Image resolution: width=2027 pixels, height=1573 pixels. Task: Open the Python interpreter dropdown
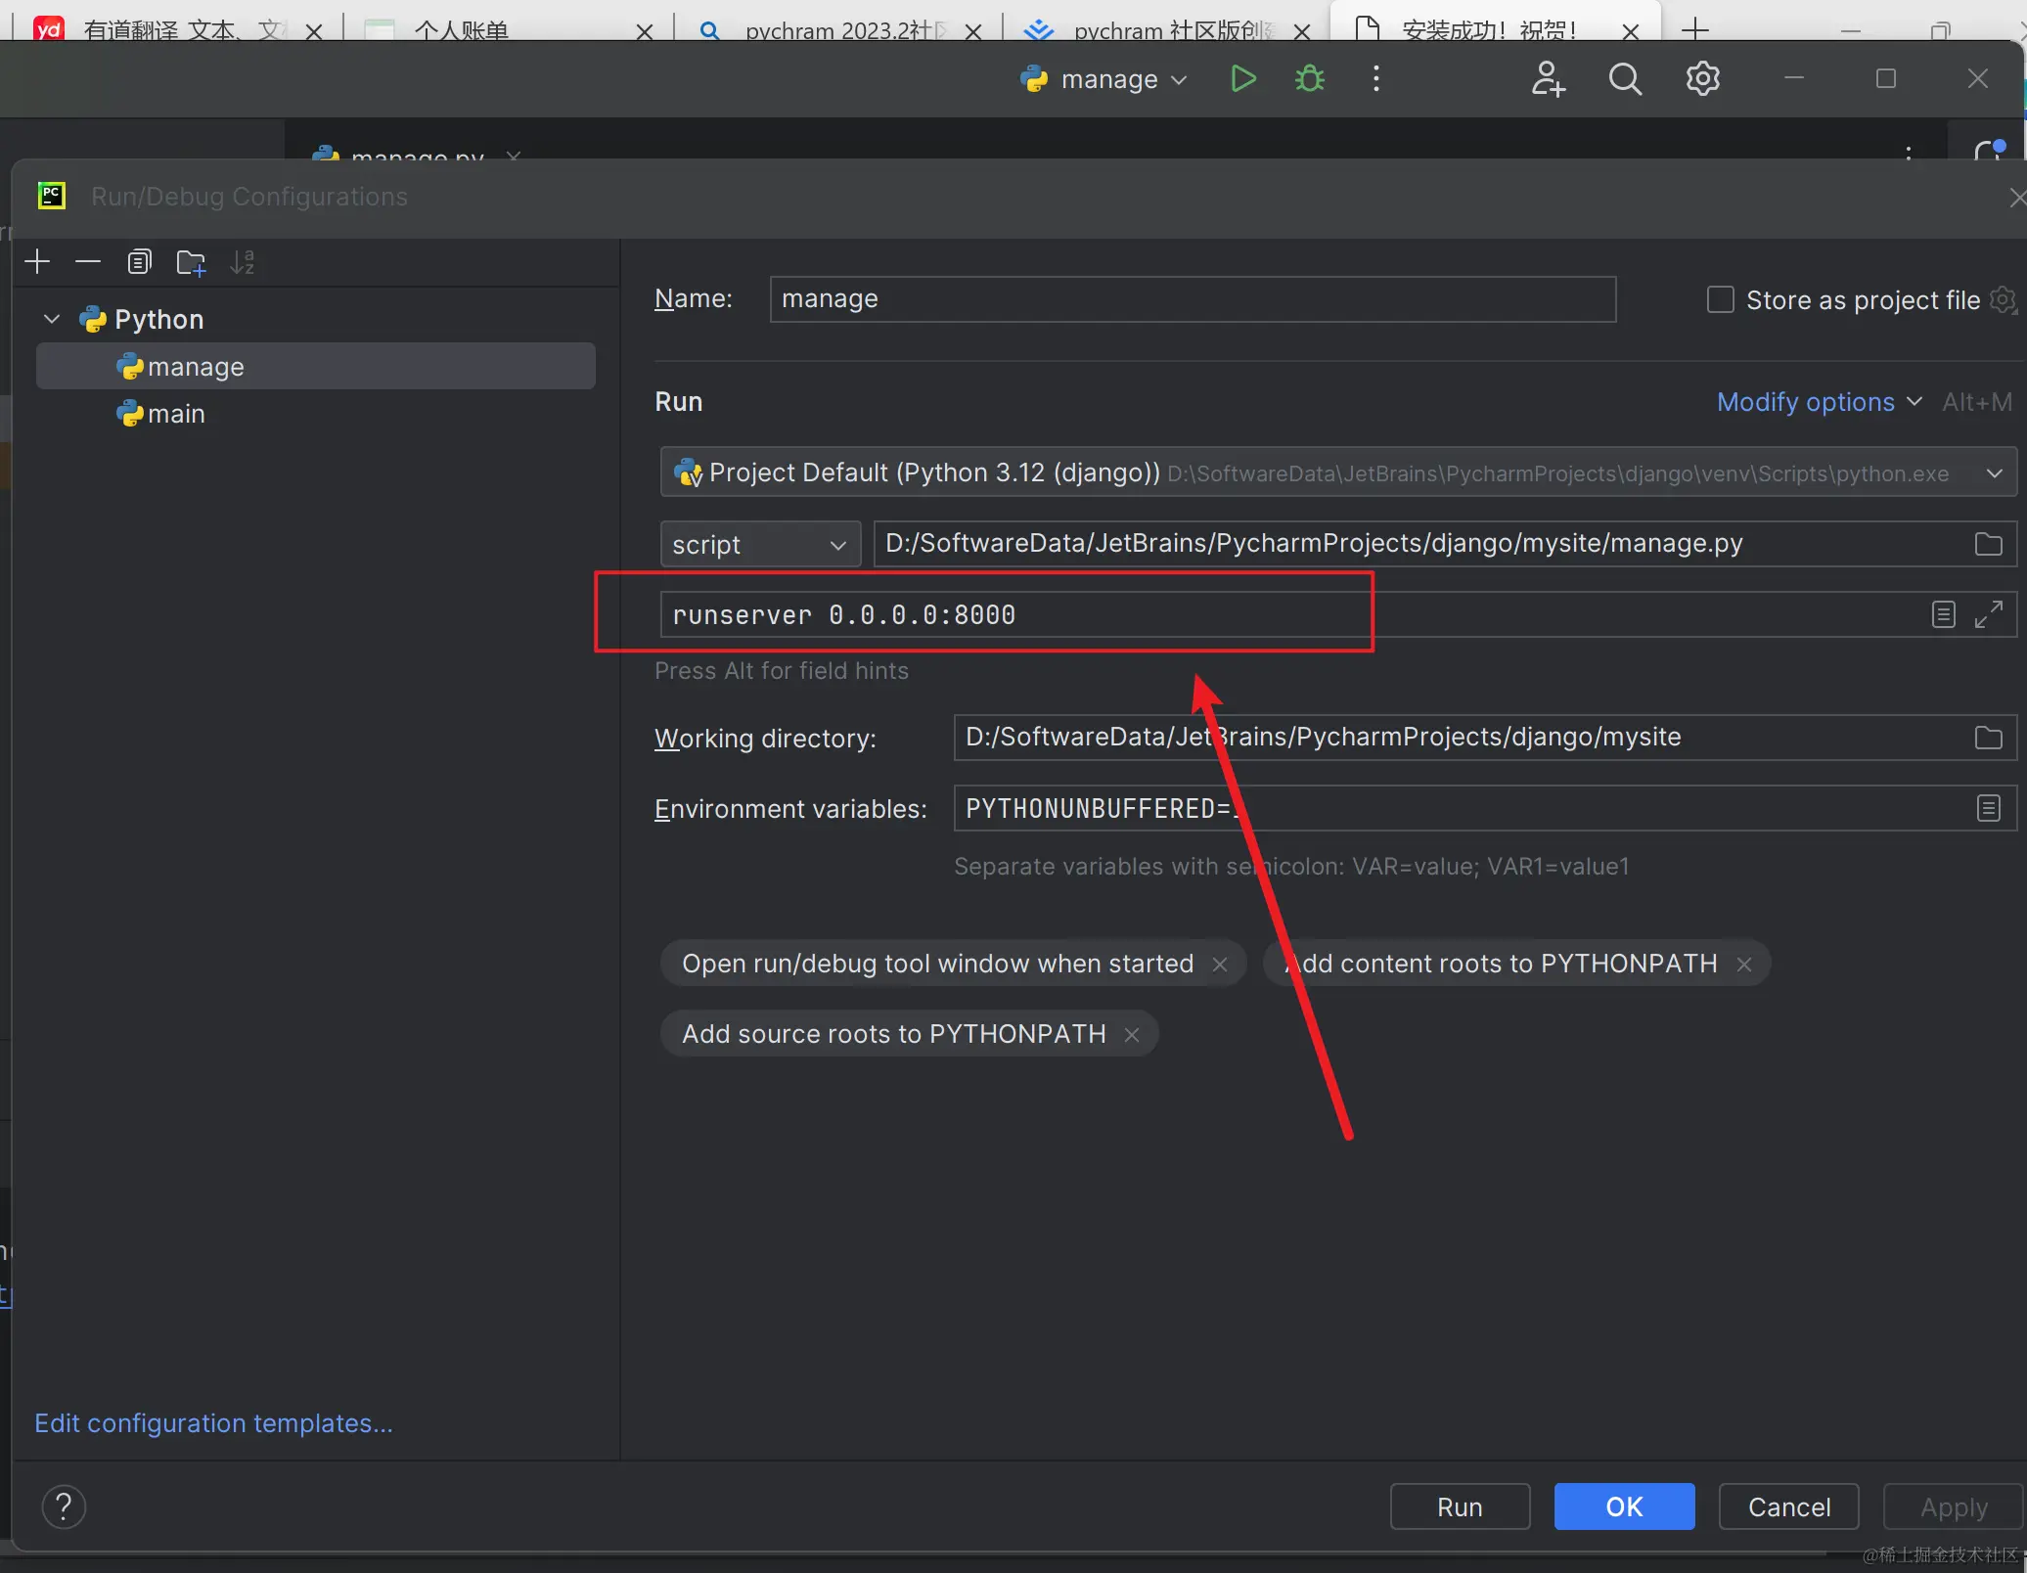(1994, 473)
